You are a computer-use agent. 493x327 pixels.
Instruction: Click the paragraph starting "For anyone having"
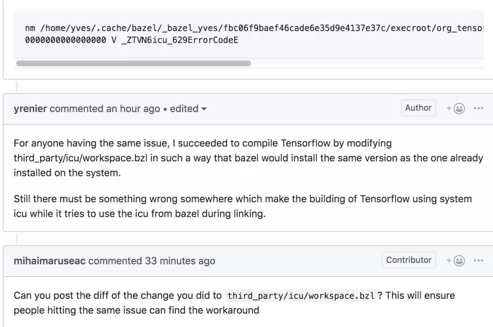248,158
